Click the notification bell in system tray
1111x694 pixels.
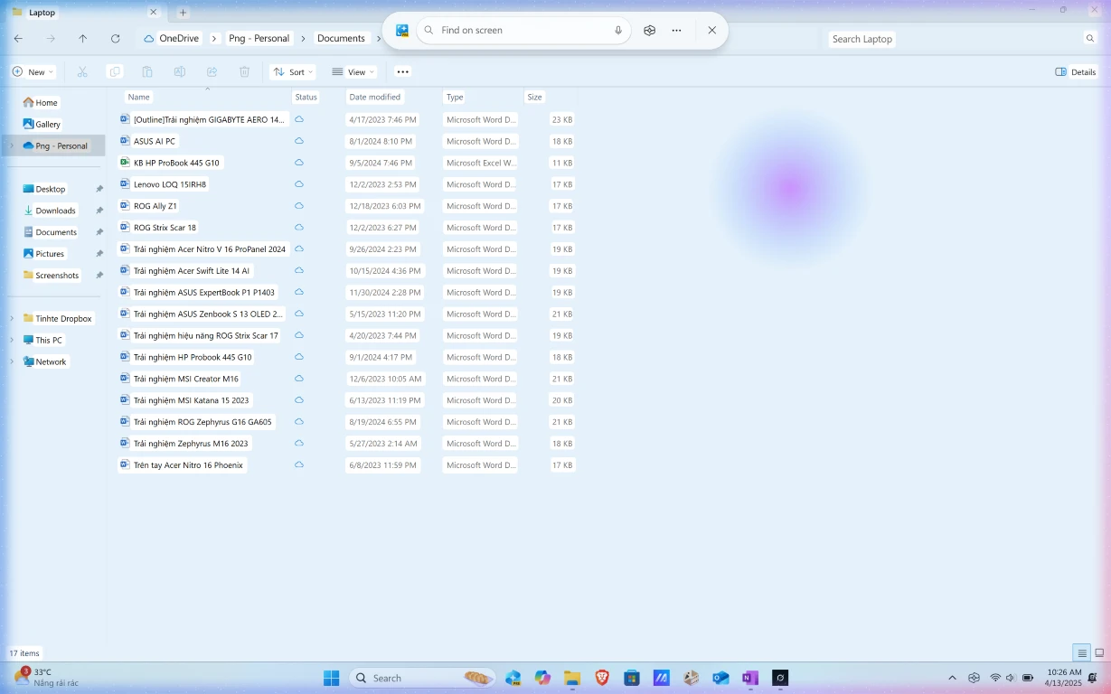[1093, 678]
